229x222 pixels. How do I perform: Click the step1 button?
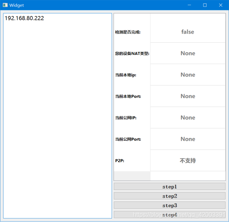[170, 187]
